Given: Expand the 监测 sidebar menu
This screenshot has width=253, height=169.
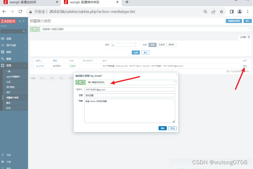Looking at the screenshot, I should [x=14, y=38].
